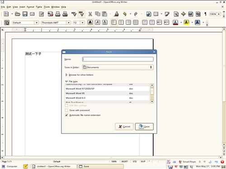Click the Insert Table icon
The height and width of the screenshot is (169, 226).
click(x=156, y=14)
